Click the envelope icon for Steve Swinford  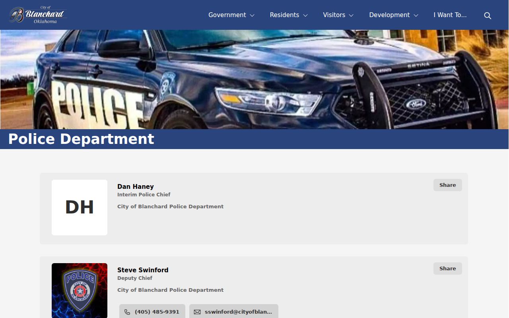point(197,312)
